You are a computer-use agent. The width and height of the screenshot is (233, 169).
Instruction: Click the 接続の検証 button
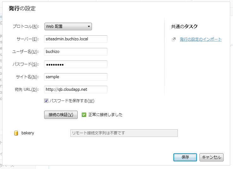[61, 115]
